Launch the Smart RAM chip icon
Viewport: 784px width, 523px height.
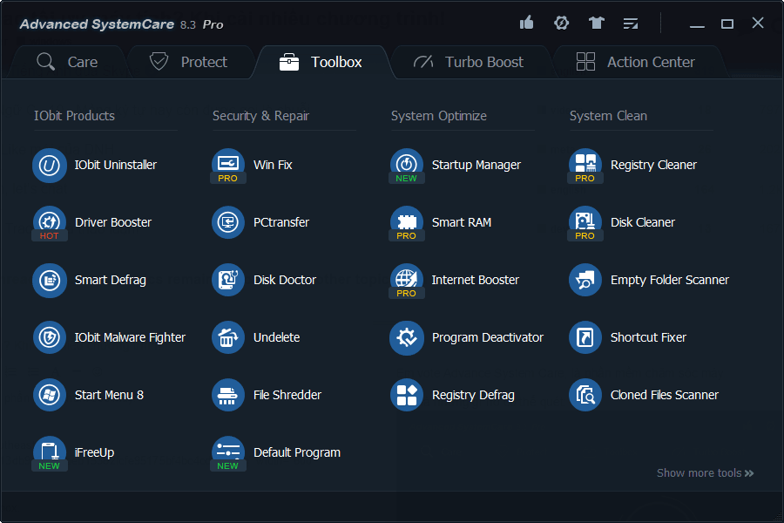(407, 223)
